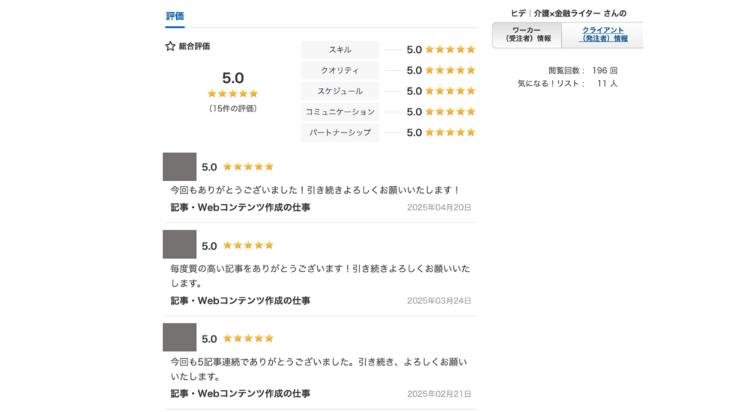Click the コミュニケーション category label
The width and height of the screenshot is (733, 412).
tap(340, 112)
